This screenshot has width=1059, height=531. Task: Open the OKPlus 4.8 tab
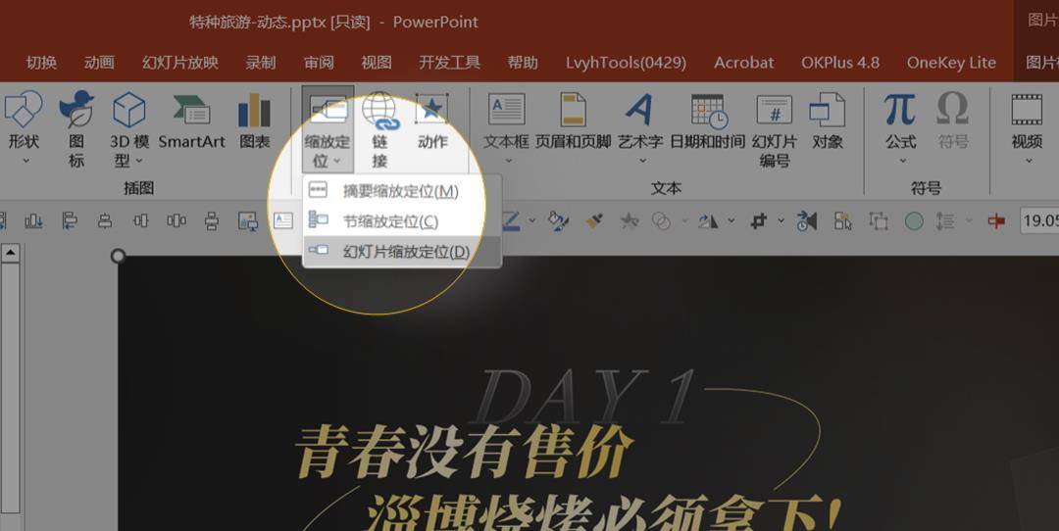(840, 63)
